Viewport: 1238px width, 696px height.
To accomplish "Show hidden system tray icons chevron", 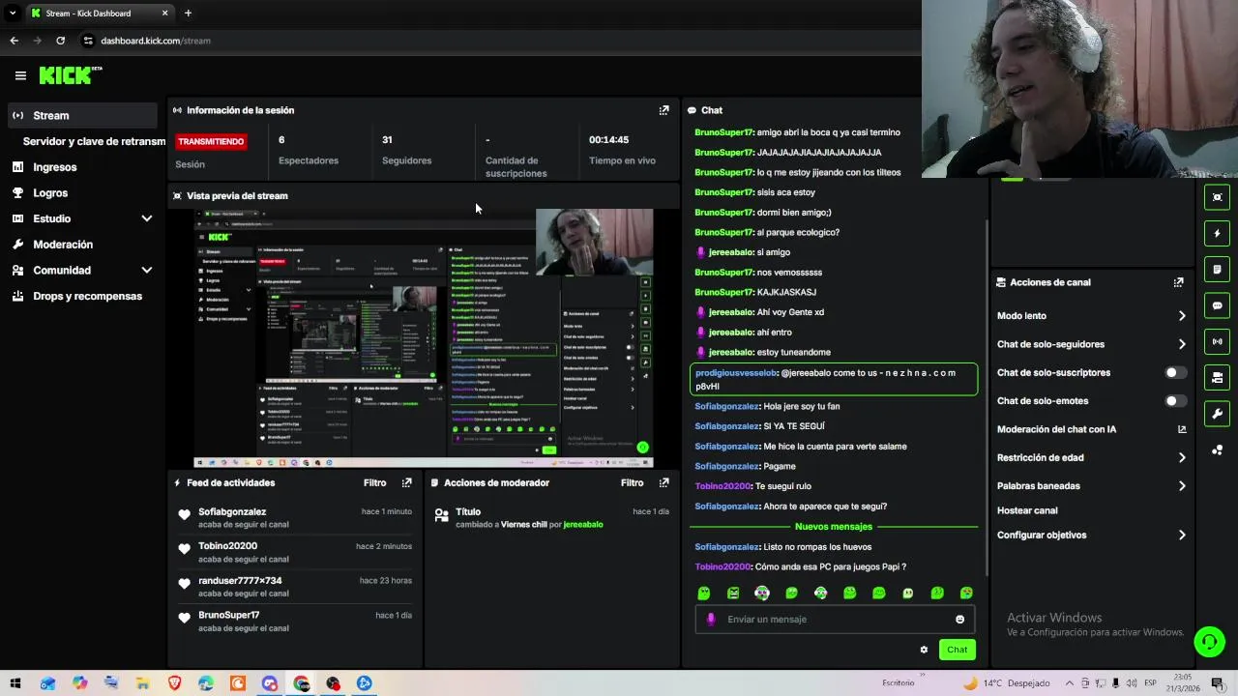I will click(1070, 683).
